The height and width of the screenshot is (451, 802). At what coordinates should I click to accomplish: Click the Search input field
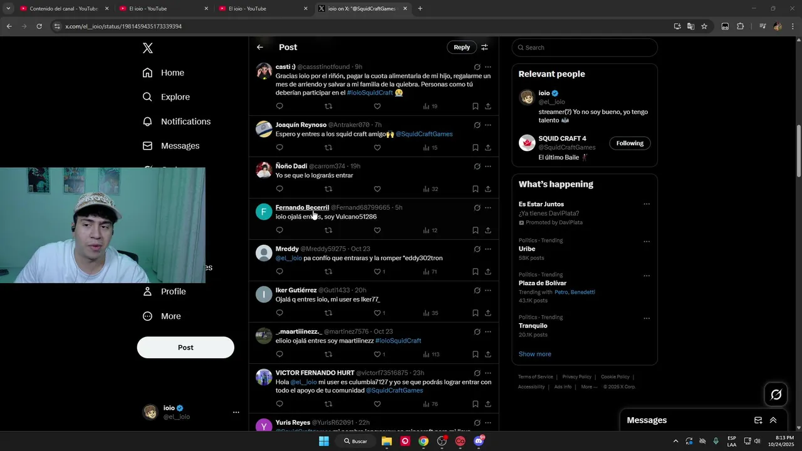[585, 48]
